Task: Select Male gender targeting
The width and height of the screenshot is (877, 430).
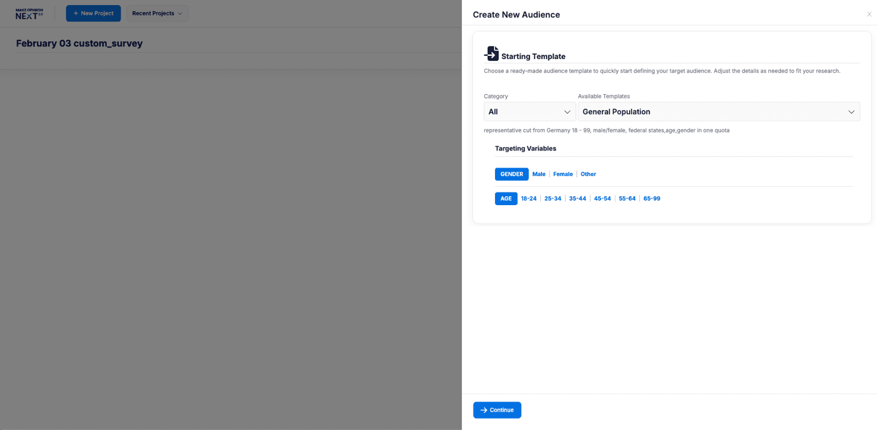Action: click(538, 173)
